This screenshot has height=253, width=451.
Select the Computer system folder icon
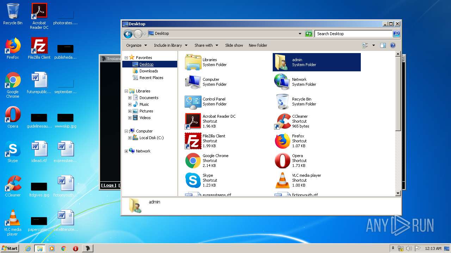click(x=193, y=82)
